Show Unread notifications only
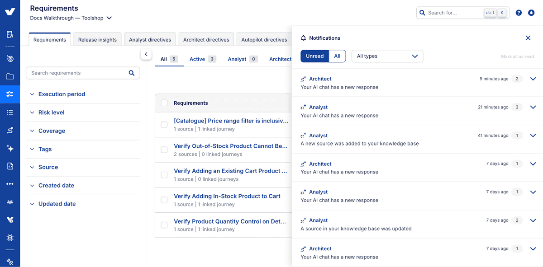The width and height of the screenshot is (543, 267). (314, 56)
